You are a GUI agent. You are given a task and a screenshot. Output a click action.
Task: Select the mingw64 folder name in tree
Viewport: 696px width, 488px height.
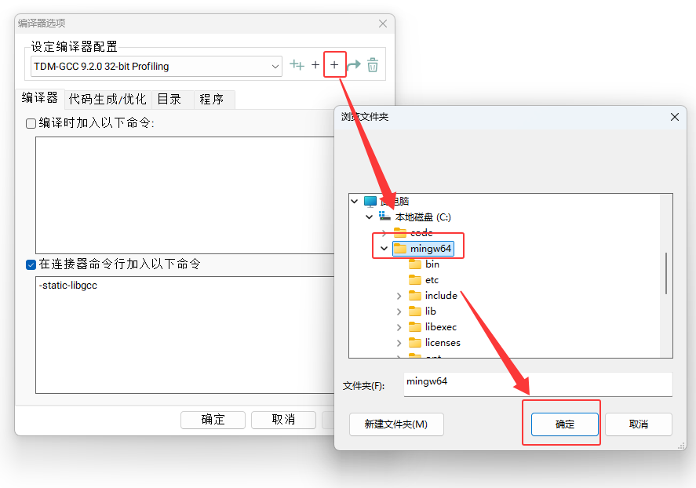[431, 249]
